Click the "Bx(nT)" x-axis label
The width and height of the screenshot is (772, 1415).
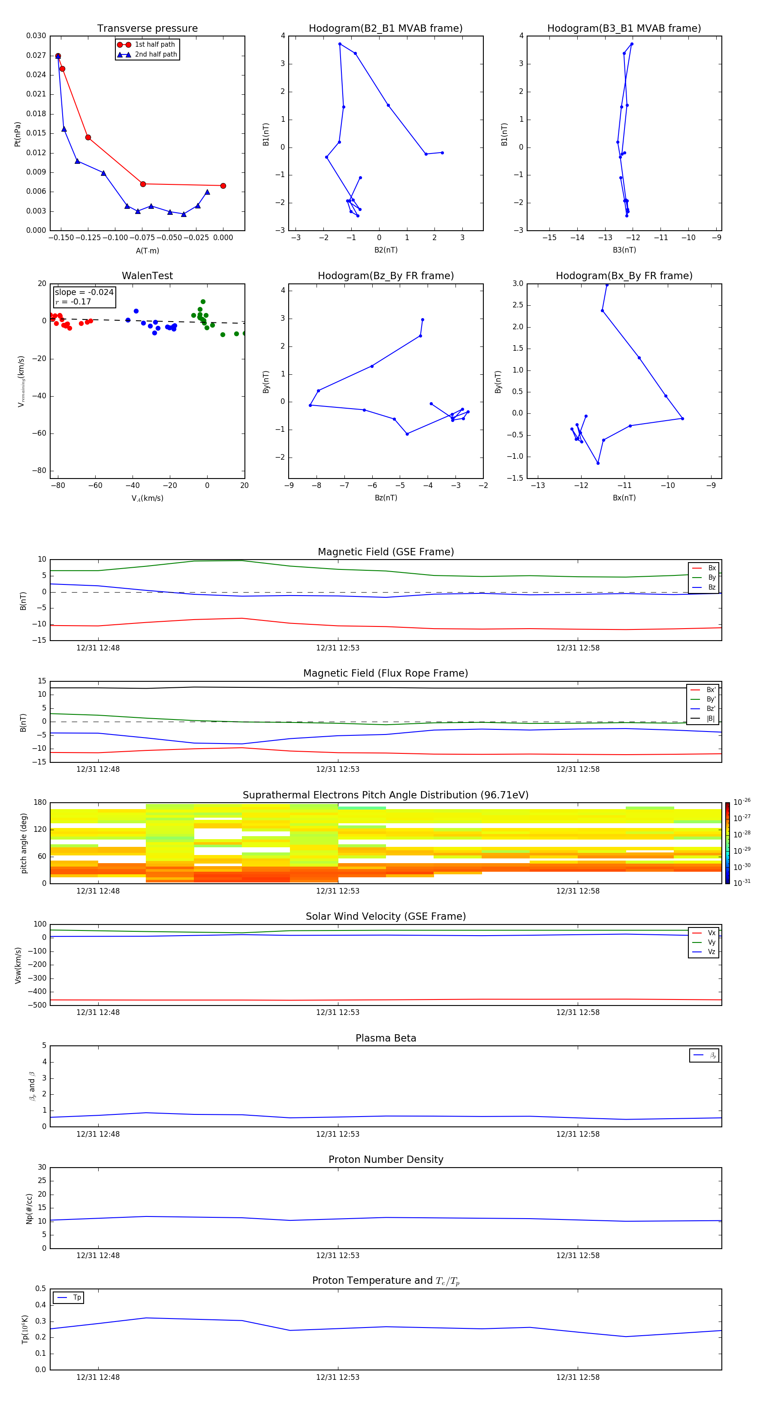(x=624, y=498)
